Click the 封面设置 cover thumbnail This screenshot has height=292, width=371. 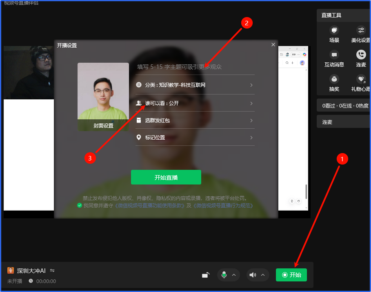tap(103, 97)
